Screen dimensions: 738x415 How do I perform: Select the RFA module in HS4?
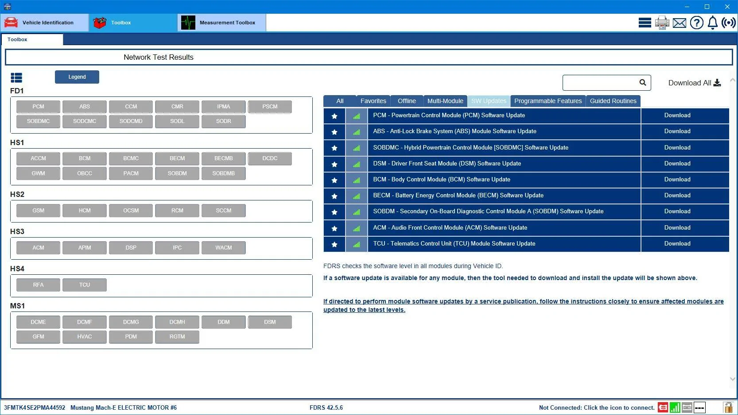tap(38, 285)
